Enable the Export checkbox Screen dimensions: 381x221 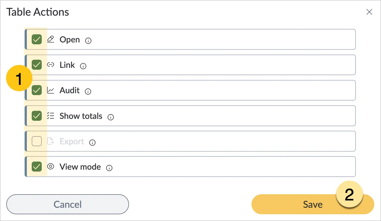pos(37,141)
